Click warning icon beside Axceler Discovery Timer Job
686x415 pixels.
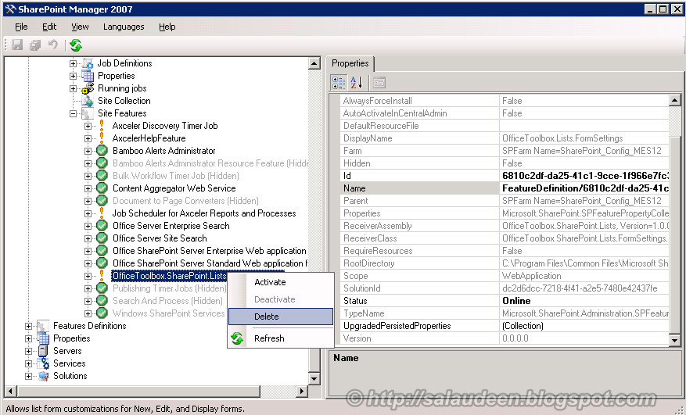pyautogui.click(x=102, y=126)
